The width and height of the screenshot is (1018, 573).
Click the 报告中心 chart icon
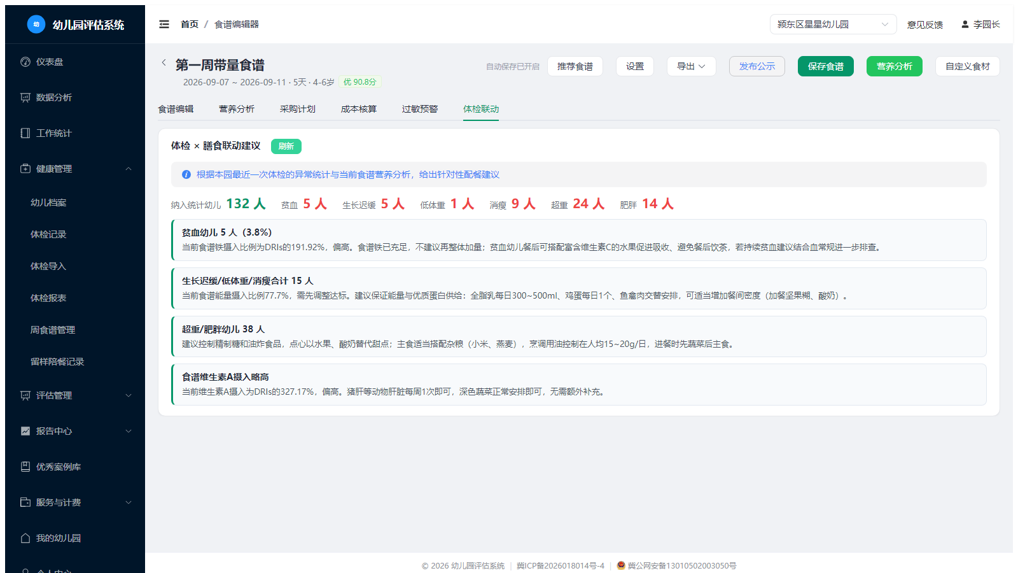tap(25, 431)
